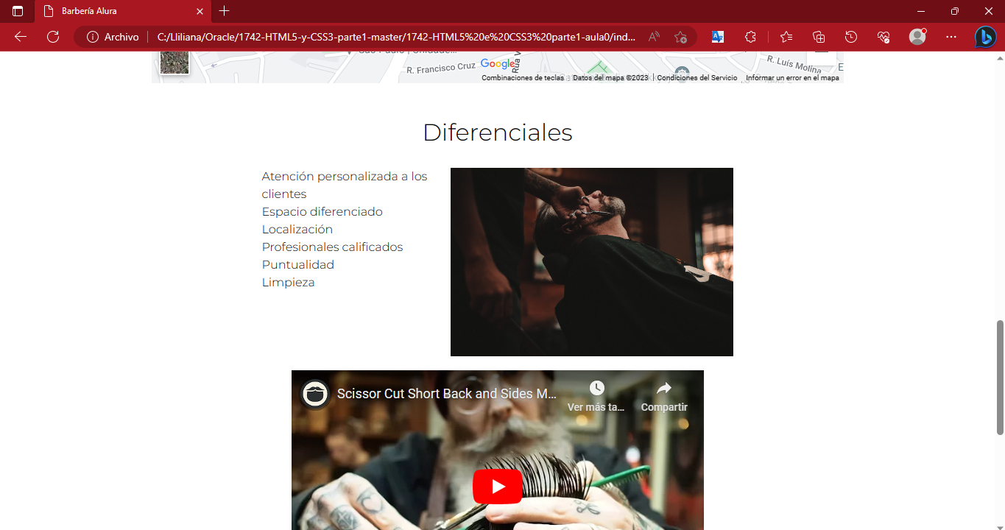The image size is (1005, 530).
Task: Click 'Limpieza' list item
Action: [289, 283]
